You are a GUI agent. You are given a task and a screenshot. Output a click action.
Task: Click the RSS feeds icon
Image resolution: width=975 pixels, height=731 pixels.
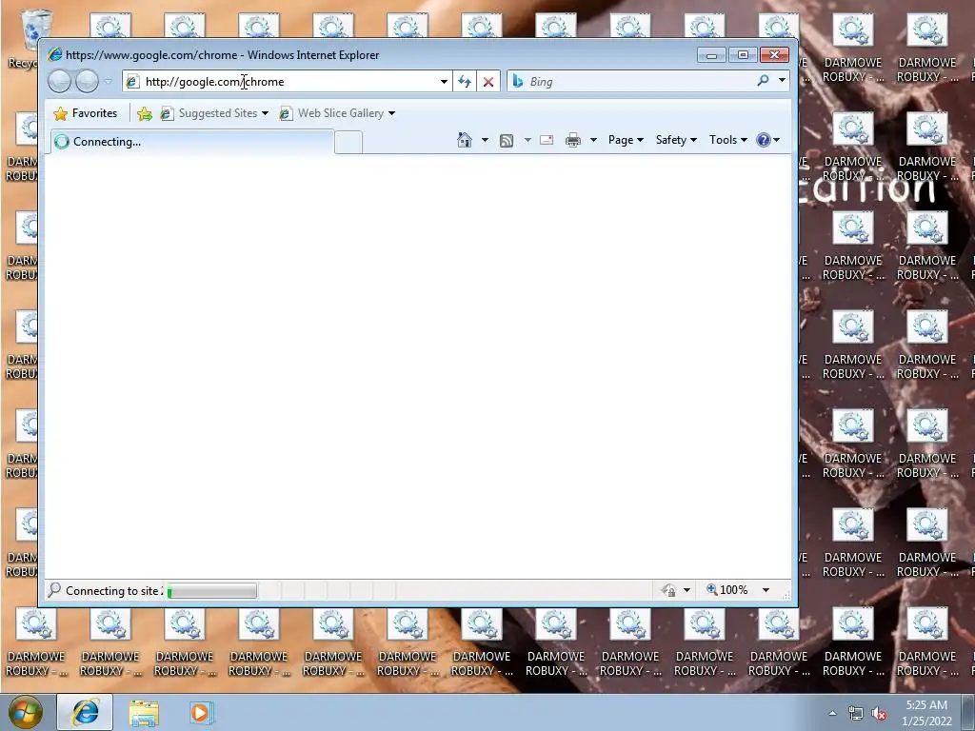click(x=507, y=141)
